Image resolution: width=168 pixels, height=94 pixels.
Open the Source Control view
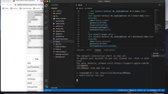pyautogui.click(x=46, y=17)
